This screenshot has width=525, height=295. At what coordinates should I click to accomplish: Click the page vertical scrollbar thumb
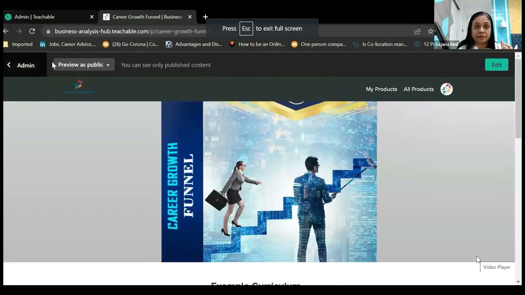(518, 98)
